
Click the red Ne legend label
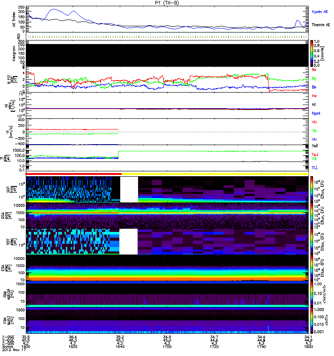[314, 96]
